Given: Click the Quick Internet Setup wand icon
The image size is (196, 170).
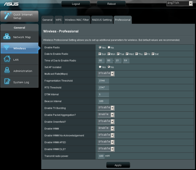Looking at the screenshot, I should [x=7, y=16].
